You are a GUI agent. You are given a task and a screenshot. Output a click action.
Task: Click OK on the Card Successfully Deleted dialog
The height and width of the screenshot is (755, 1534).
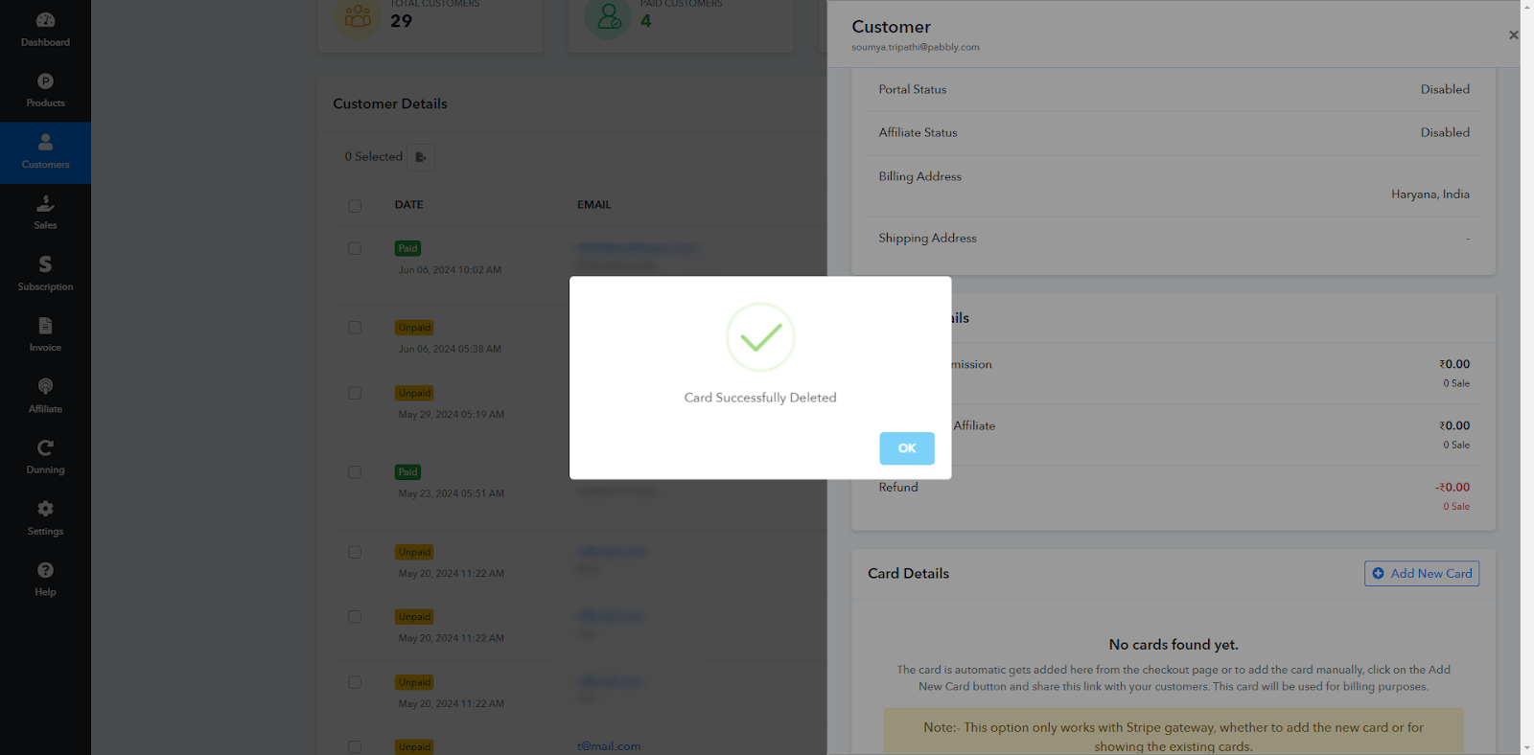(907, 448)
